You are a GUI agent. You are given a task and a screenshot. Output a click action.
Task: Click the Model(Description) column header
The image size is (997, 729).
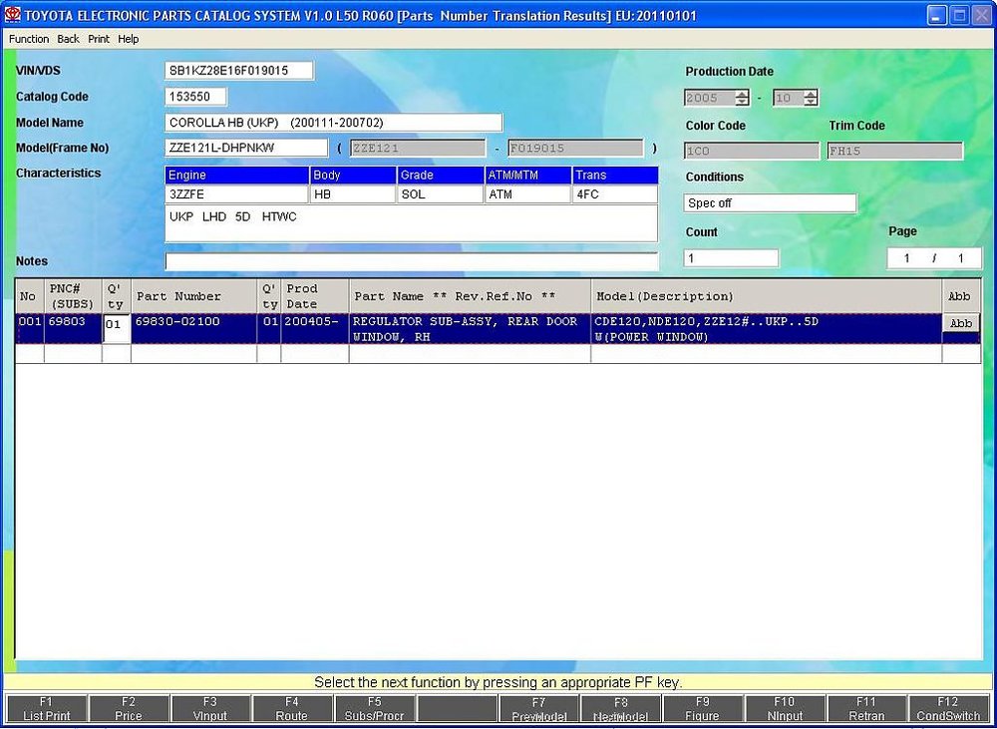766,296
